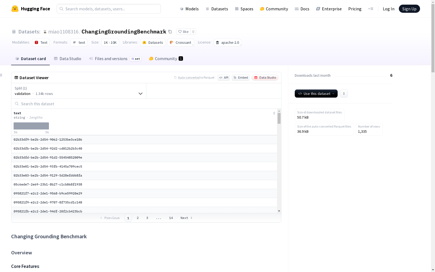Open Community in the top navigation
Viewport: 435px width, 272px height.
click(274, 9)
